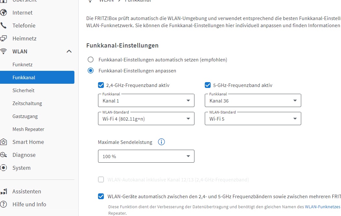Open the Funkkanal dropdown showing Kanal 1
The height and width of the screenshot is (216, 341).
[x=146, y=101]
